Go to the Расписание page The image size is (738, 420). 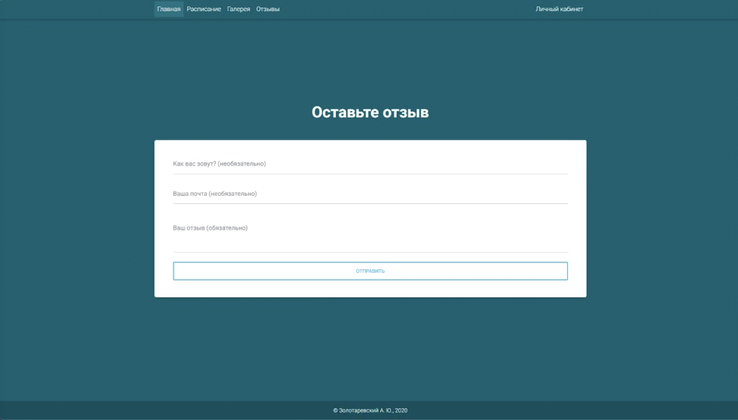click(x=204, y=9)
